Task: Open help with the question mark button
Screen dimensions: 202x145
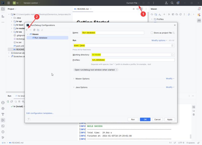Action: pos(29,119)
